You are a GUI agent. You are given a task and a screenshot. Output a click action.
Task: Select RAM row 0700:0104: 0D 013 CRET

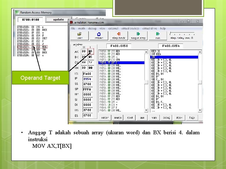[x=32, y=38]
